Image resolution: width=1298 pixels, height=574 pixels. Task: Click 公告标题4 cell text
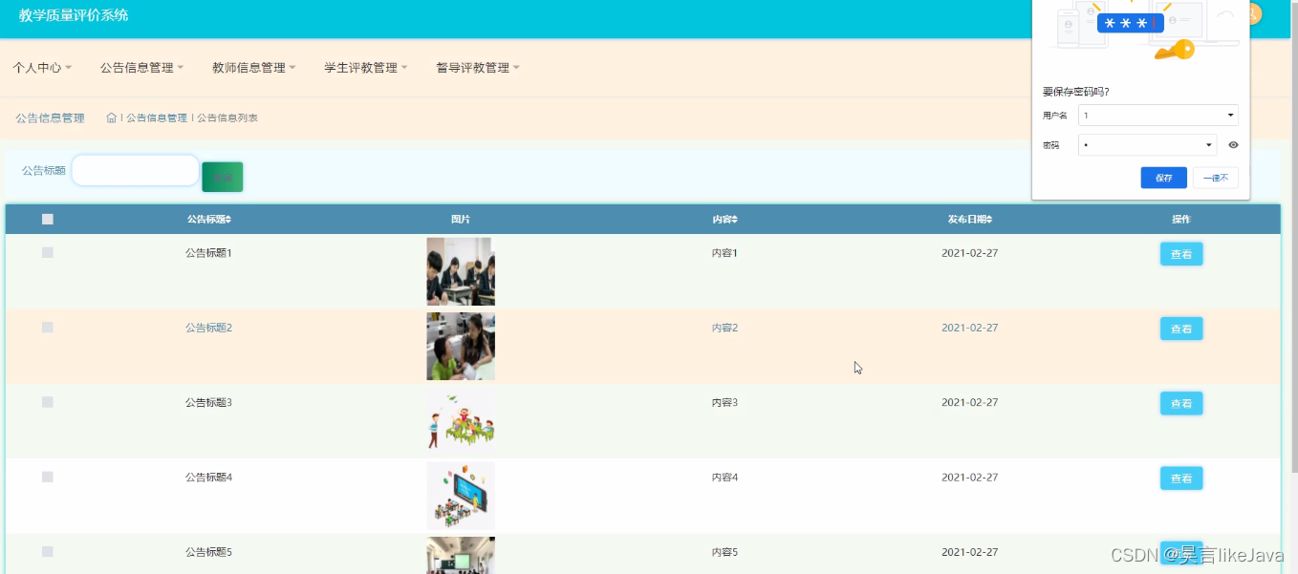pyautogui.click(x=208, y=477)
